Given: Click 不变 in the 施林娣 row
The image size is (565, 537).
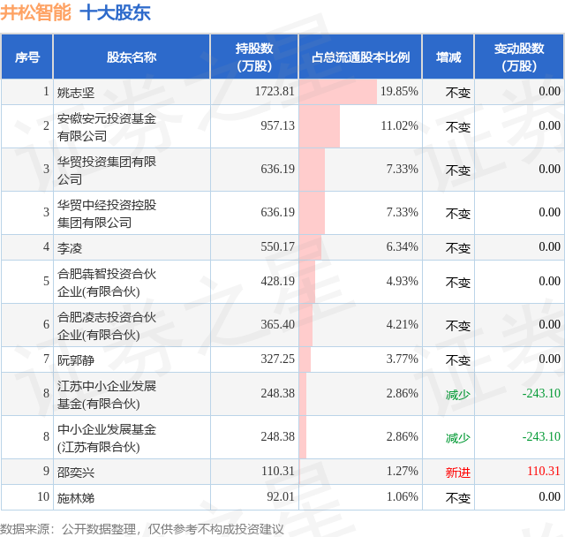Looking at the screenshot, I should coord(457,498).
